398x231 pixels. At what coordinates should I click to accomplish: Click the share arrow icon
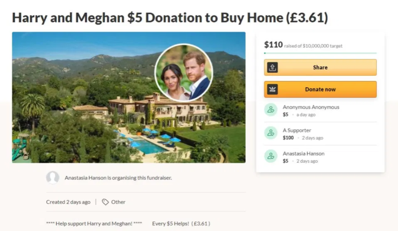tap(272, 67)
